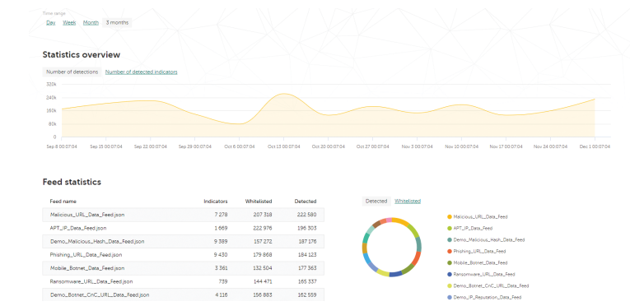Screen dimensions: 630x306
Task: Click indicators value 739
Action: [x=223, y=281]
